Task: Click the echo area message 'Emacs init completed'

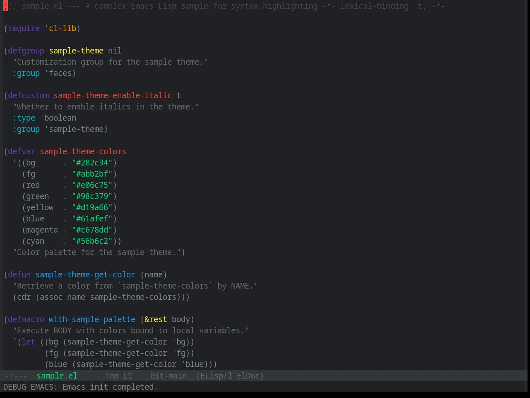Action: point(110,387)
